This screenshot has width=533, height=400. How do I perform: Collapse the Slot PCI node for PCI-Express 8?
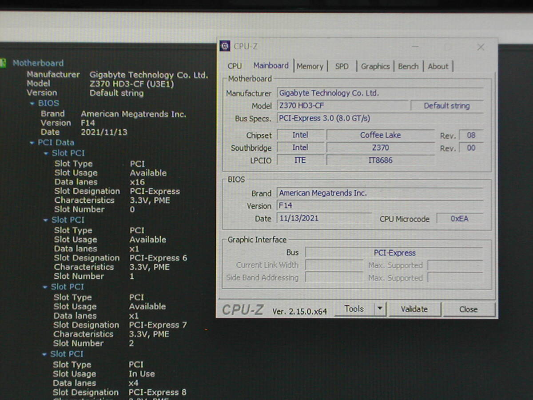tap(44, 354)
